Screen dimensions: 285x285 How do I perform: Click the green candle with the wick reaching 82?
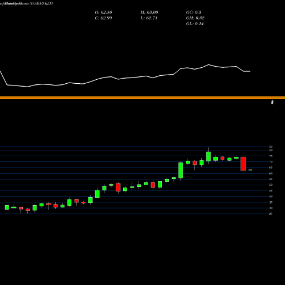[x=209, y=156]
